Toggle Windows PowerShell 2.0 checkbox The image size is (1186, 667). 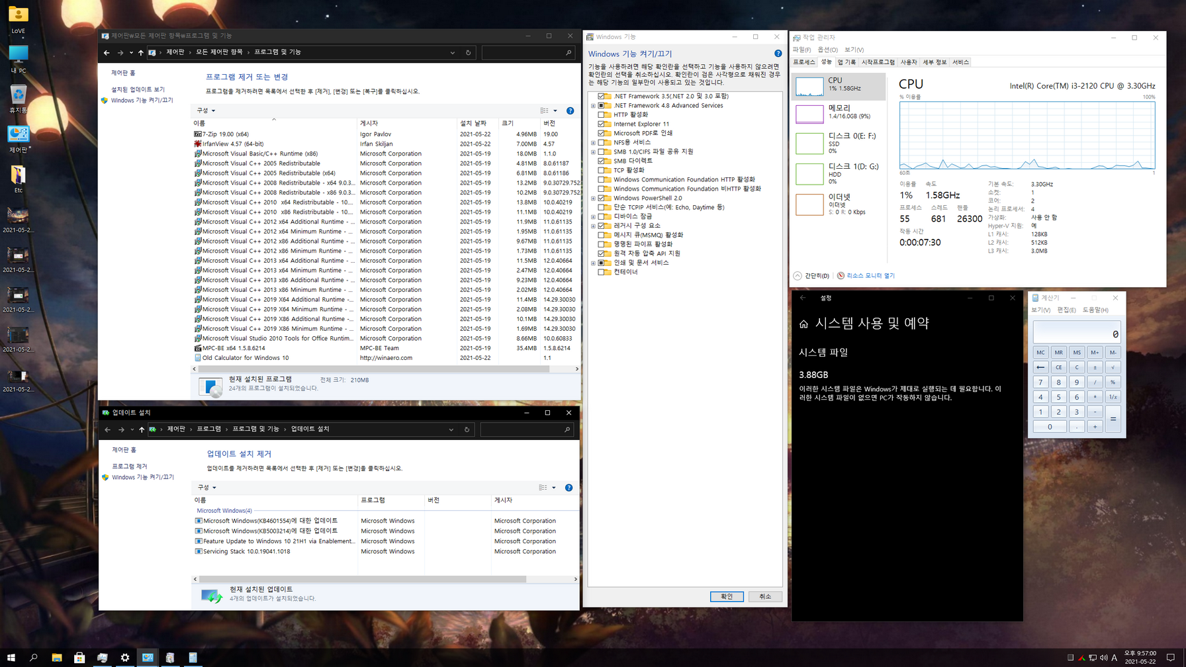point(602,198)
